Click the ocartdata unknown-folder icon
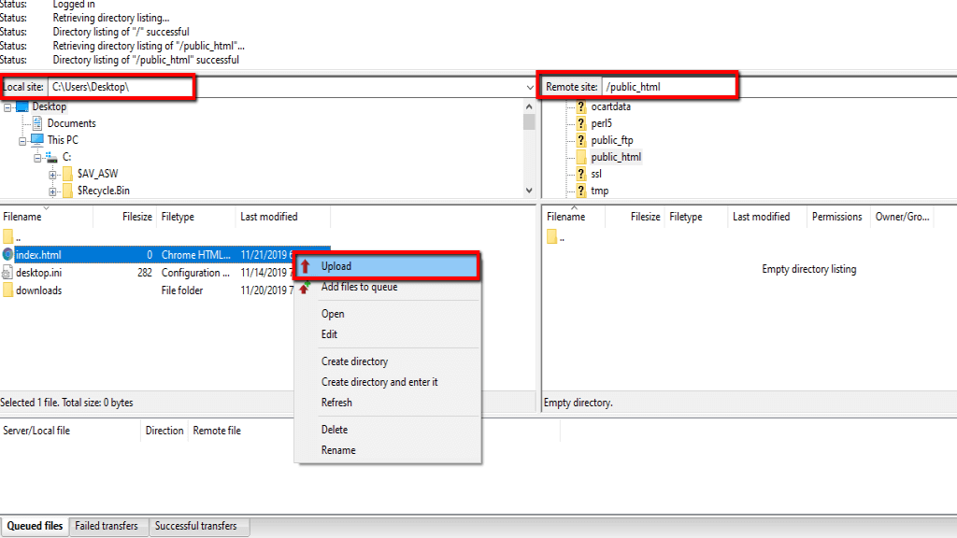The height and width of the screenshot is (538, 957). click(581, 106)
